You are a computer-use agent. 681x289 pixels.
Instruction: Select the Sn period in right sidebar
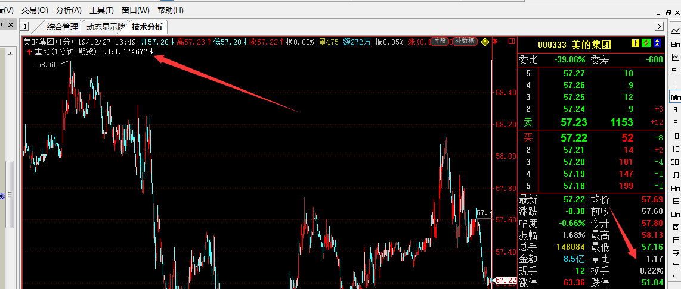click(676, 71)
